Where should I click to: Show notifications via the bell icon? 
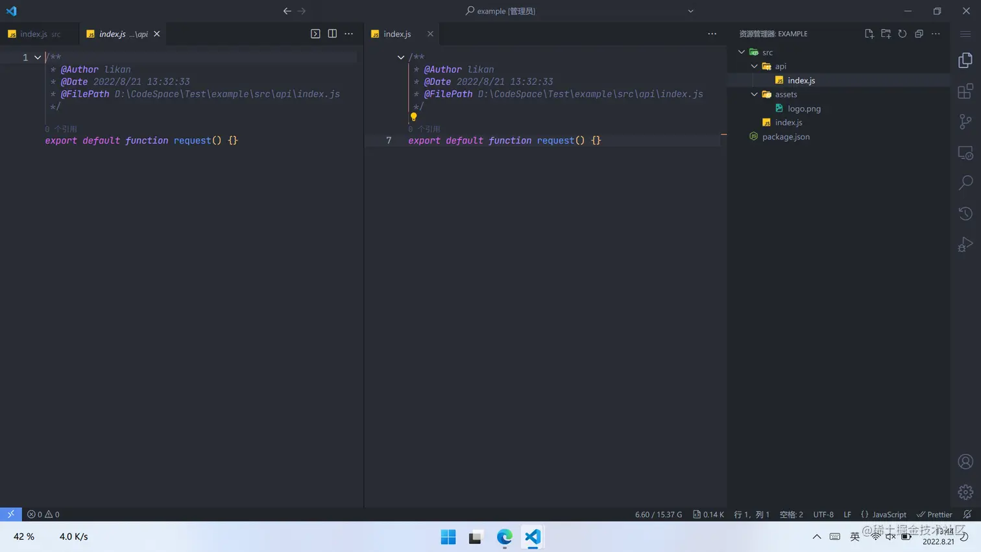(x=967, y=514)
